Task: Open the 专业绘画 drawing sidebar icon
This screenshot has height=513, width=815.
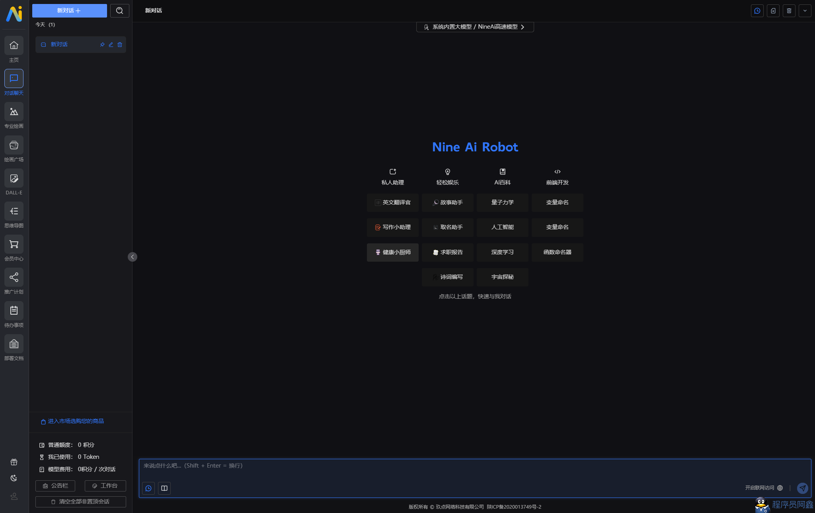Action: click(14, 112)
